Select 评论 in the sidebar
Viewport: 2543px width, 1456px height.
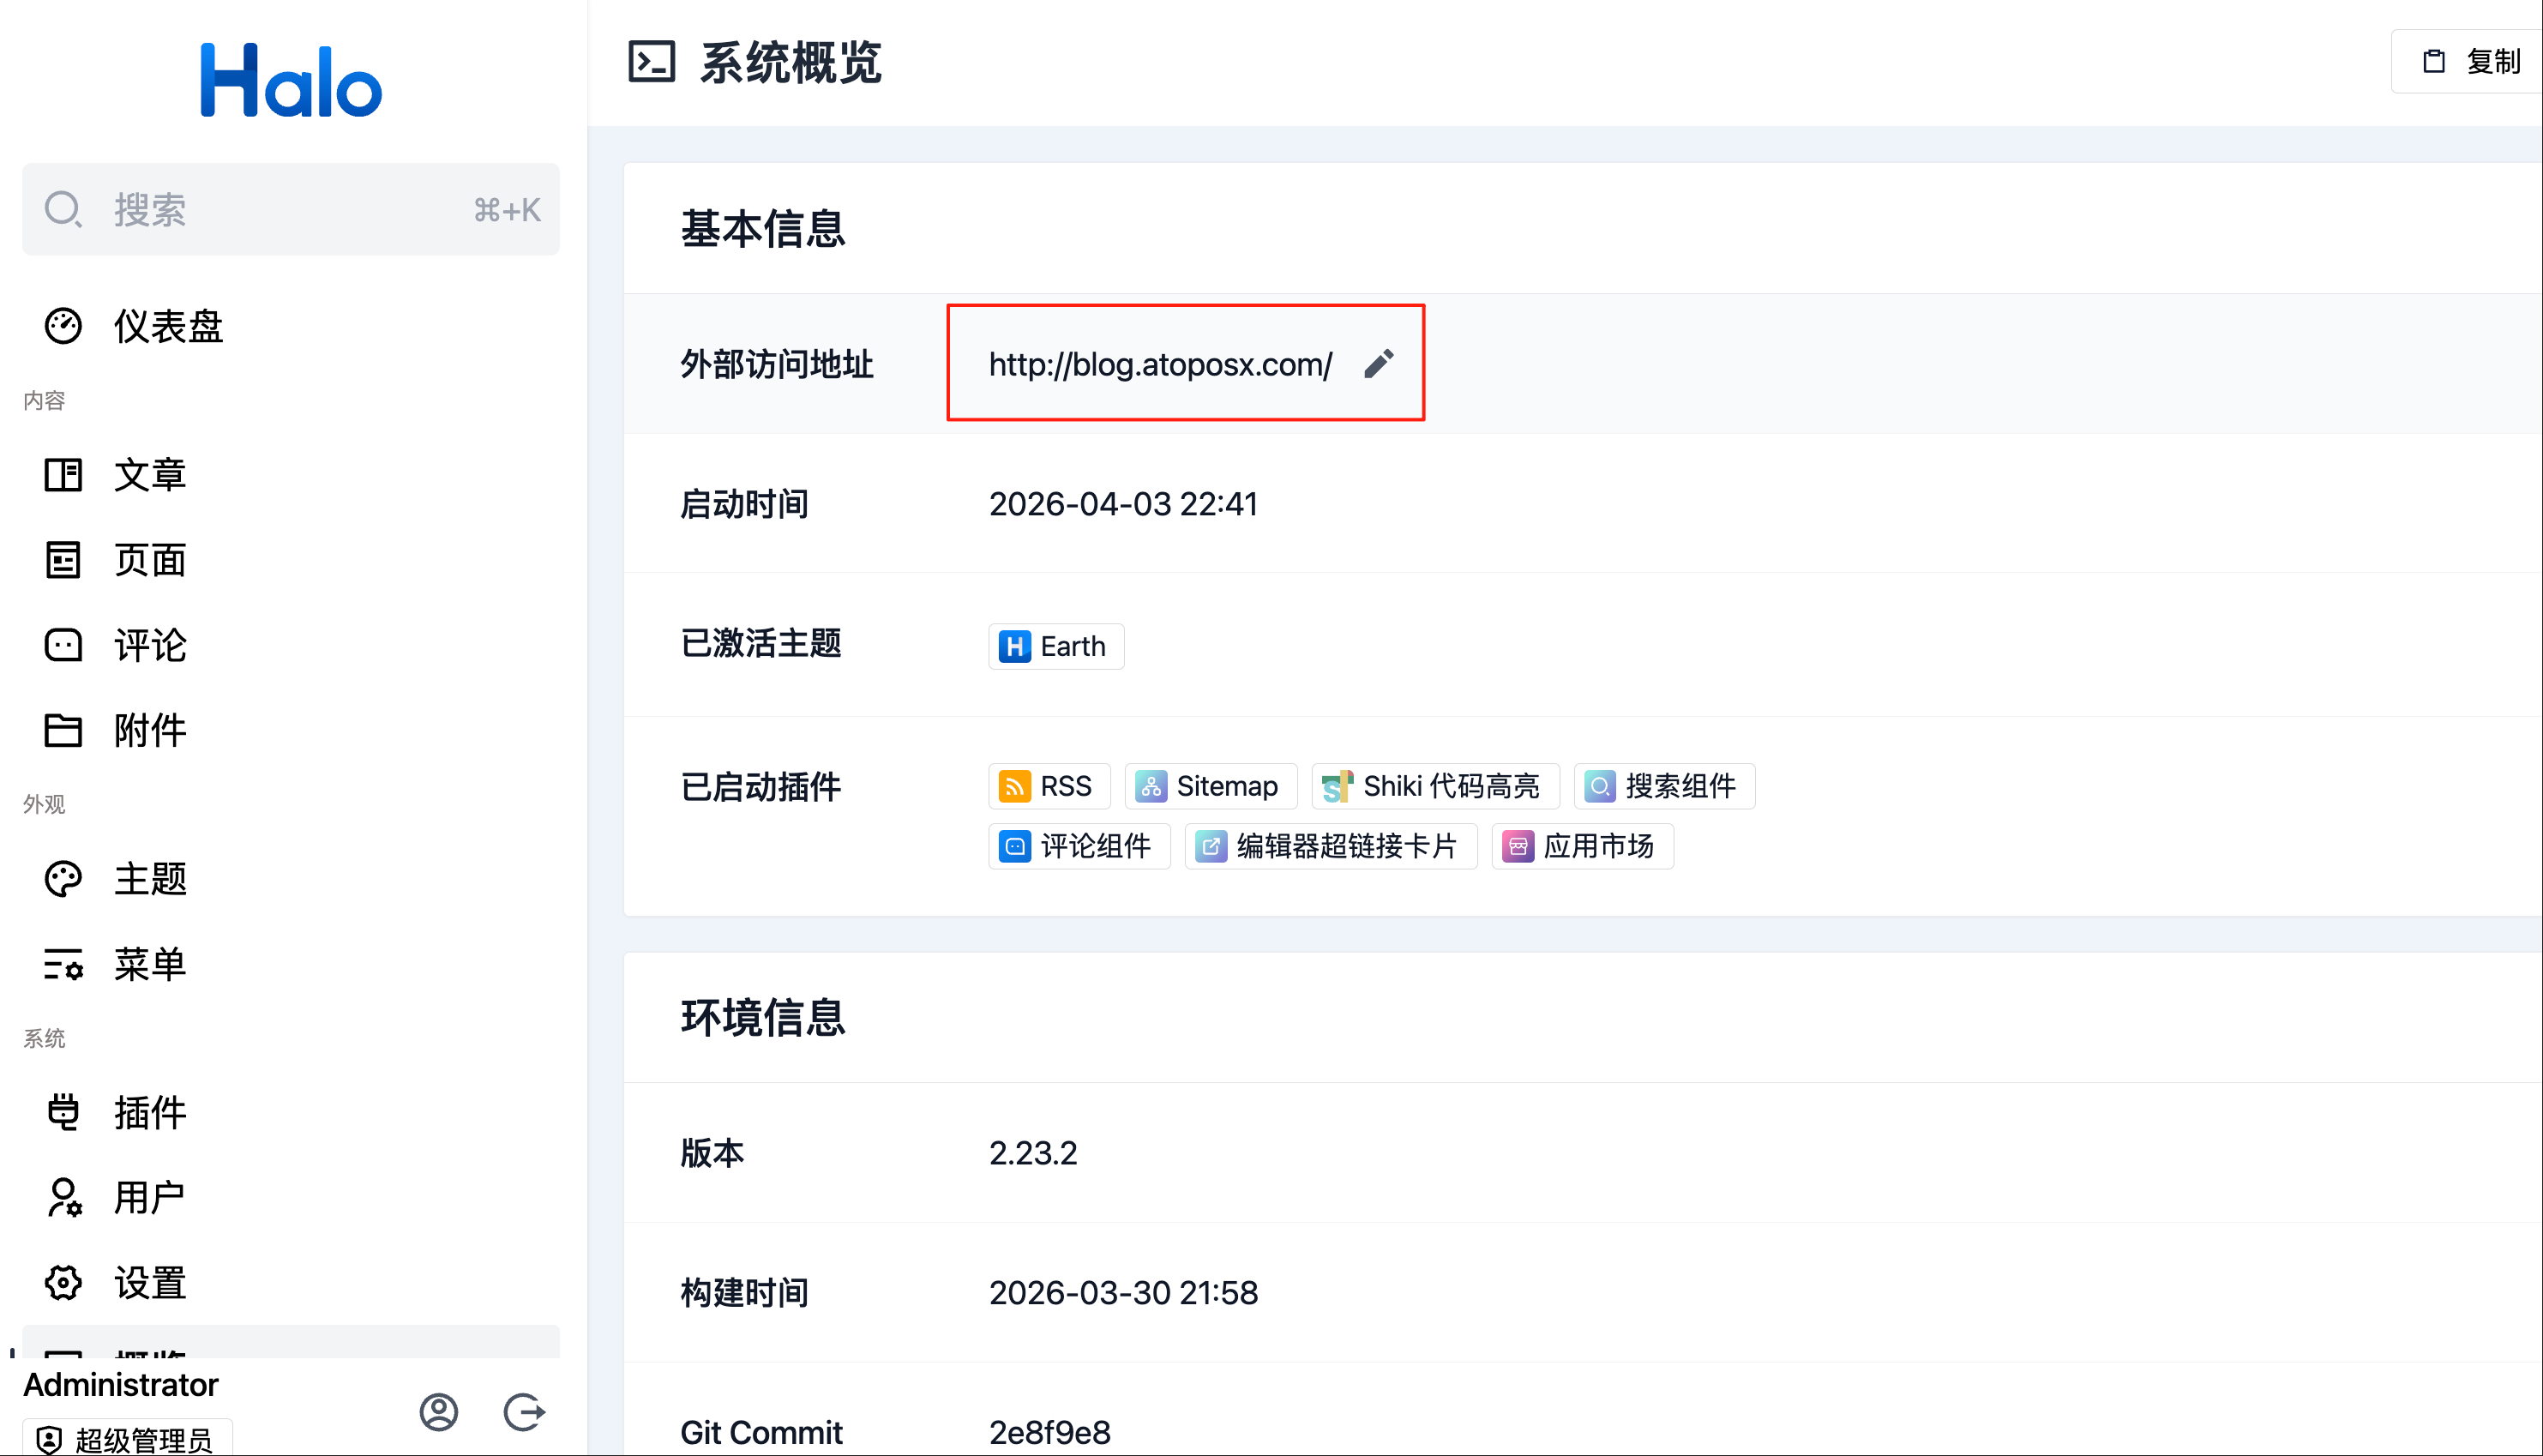(150, 645)
